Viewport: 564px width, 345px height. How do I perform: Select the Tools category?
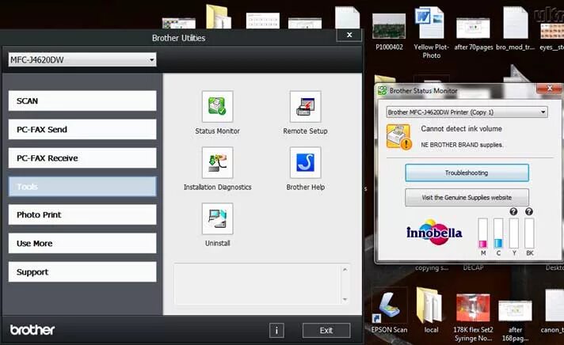(82, 186)
